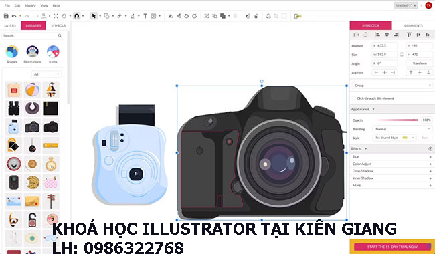Screen dimensions: 435x254
Task: Click the Insert Image tool icon
Action: 153,16
